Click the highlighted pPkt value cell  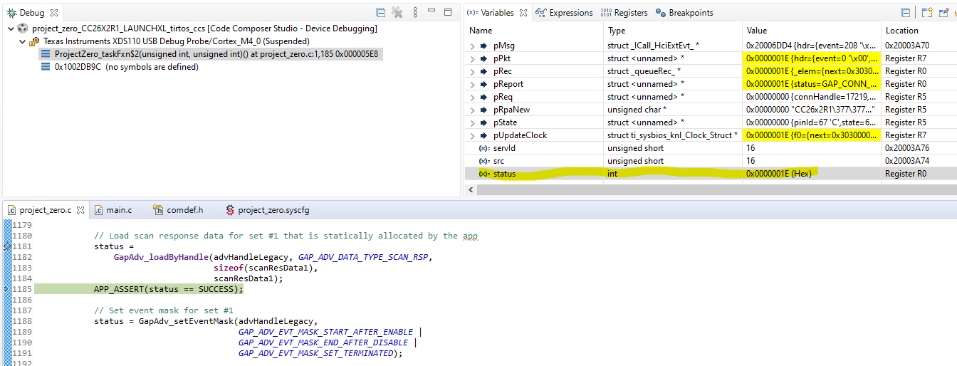coord(812,58)
